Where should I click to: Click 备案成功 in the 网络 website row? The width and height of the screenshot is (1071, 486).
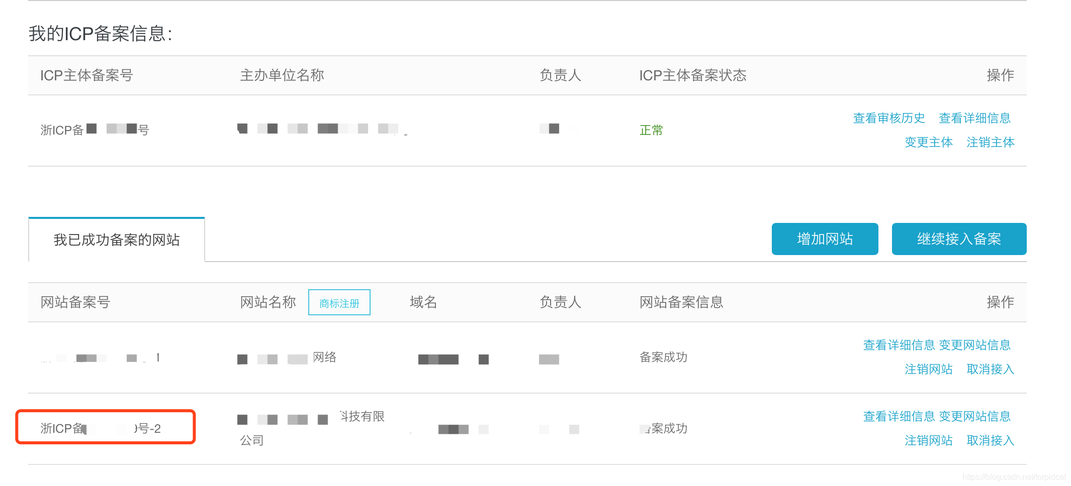point(663,357)
